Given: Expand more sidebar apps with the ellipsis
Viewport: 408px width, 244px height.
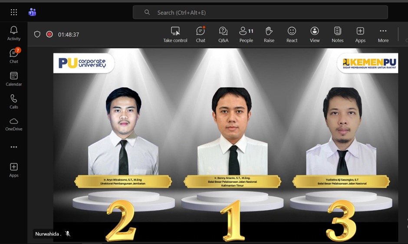Looking at the screenshot, I should pos(14,147).
